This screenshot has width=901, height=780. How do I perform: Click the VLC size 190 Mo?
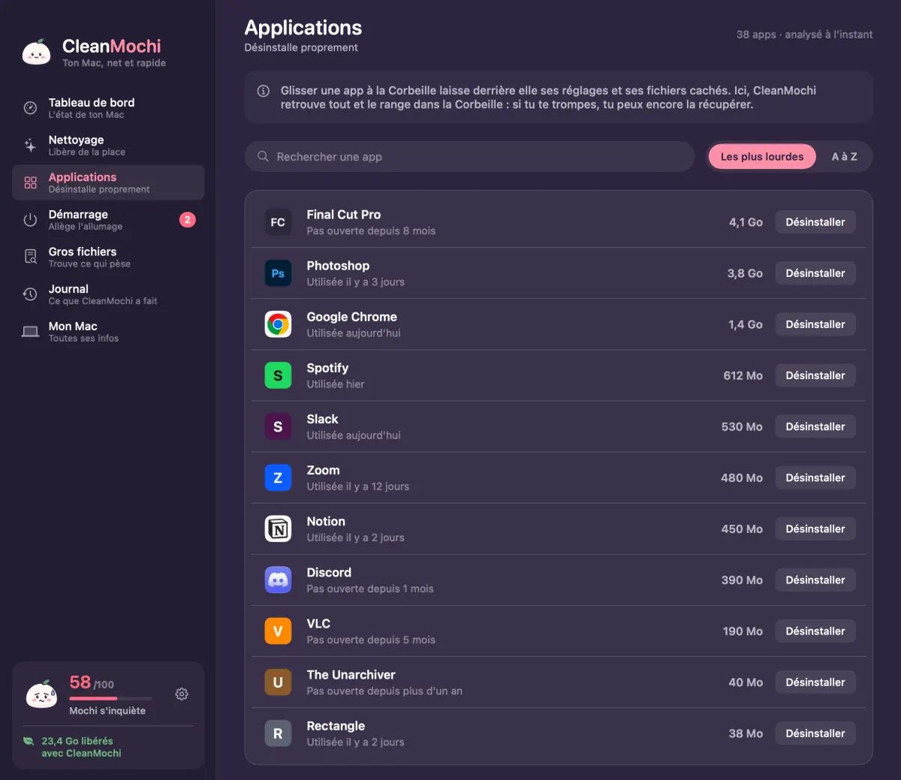coord(743,631)
